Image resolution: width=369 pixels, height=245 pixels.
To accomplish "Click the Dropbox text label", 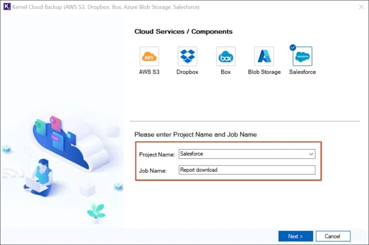I will tap(187, 72).
